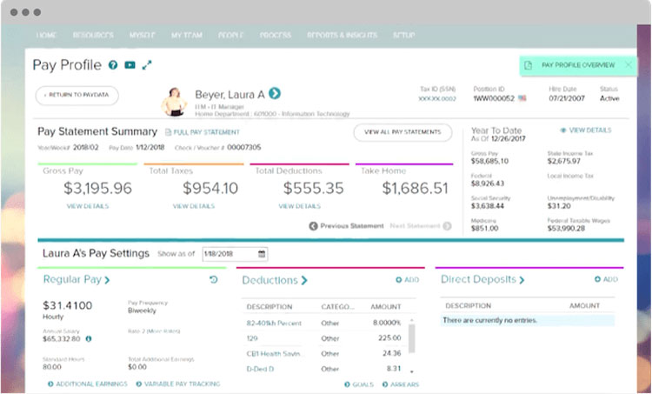Open the Resources menu
This screenshot has height=394, width=652.
point(93,36)
